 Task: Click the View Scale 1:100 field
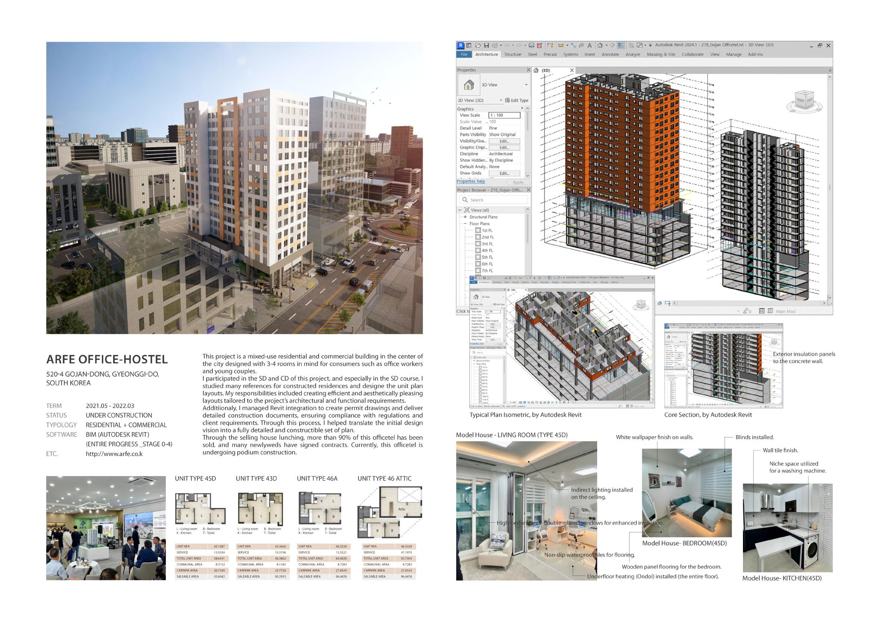[x=504, y=115]
